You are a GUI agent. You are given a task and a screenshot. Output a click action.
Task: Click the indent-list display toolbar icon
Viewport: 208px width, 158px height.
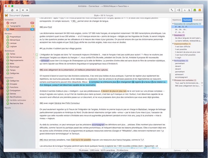[x=178, y=10]
